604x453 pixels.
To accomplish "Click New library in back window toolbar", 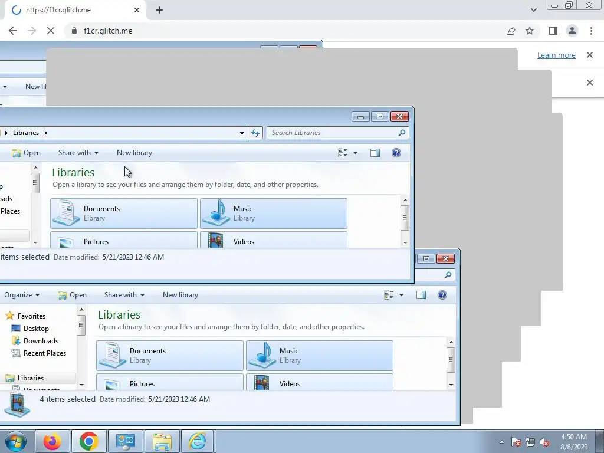I will 35,87.
